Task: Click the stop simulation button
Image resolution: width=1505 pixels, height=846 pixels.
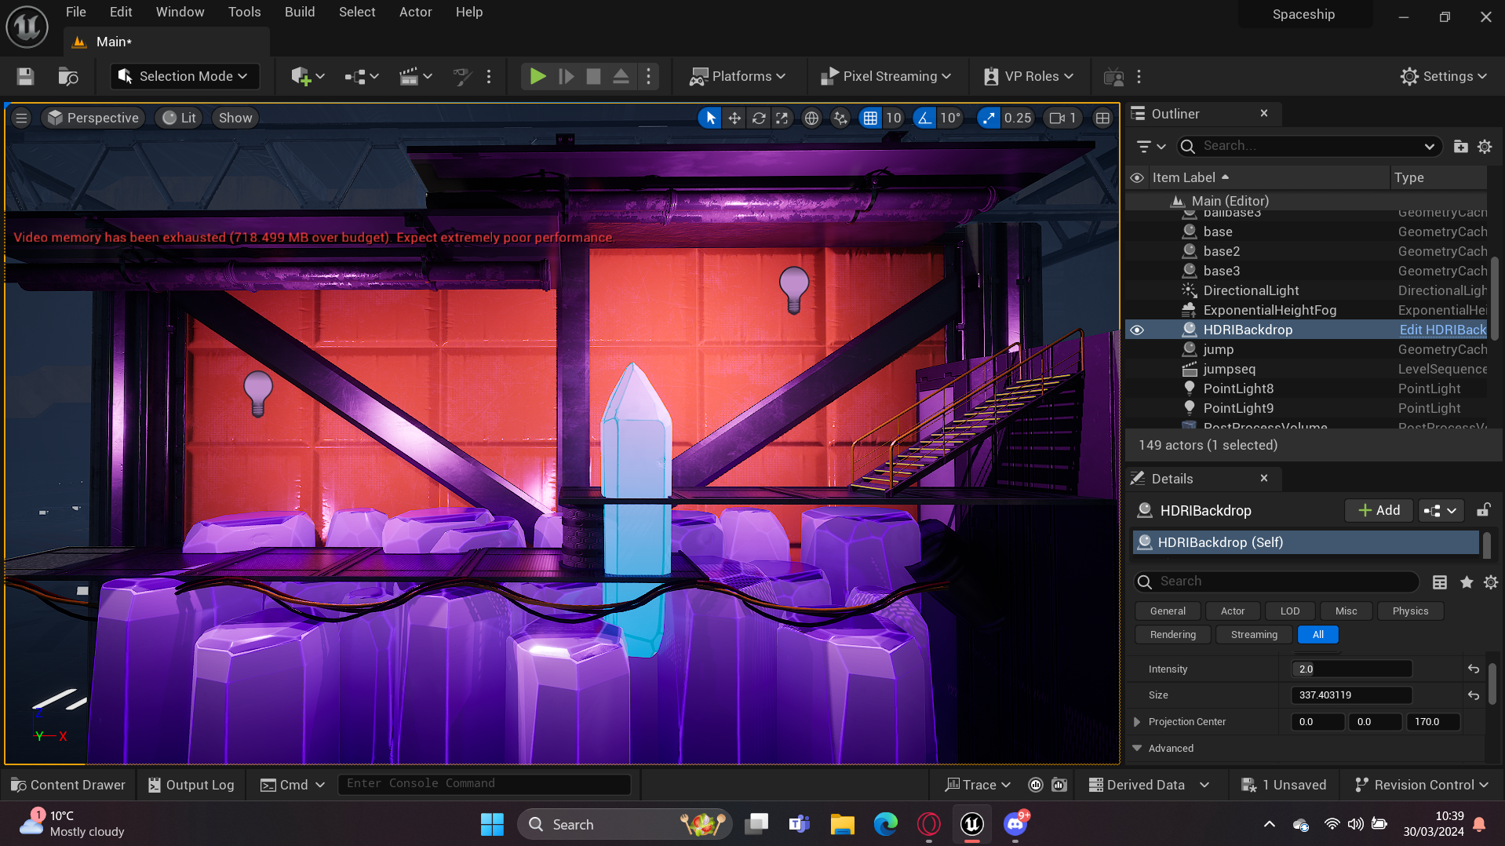Action: point(593,76)
